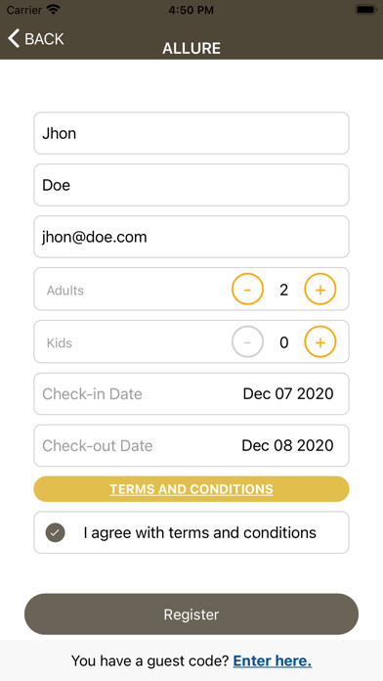Open the Check-out Date picker
383x681 pixels.
click(x=191, y=445)
